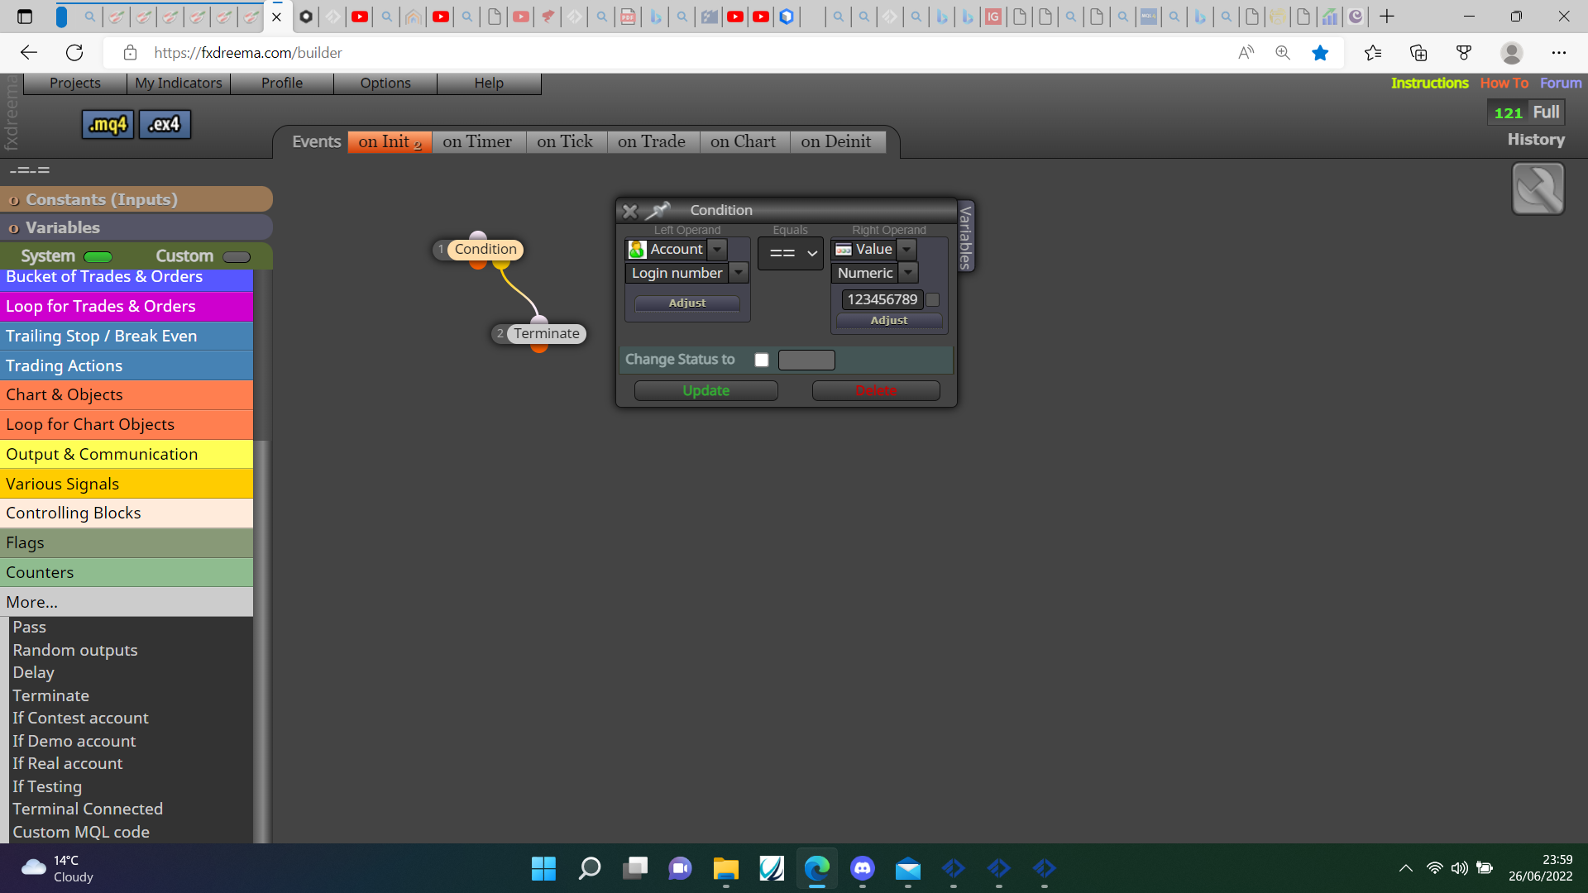Viewport: 1588px width, 893px height.
Task: Download the .mq4 source file
Action: pyautogui.click(x=108, y=125)
